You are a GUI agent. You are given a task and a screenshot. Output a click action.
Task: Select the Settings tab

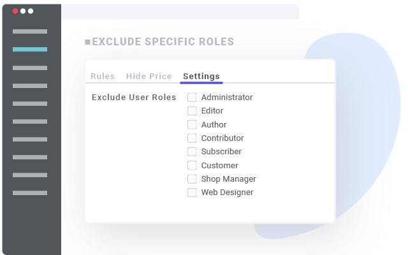[x=201, y=76]
